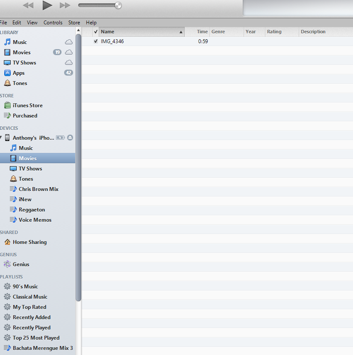Sort by the Rating column header
Screen dimensions: 353x355
[x=282, y=32]
